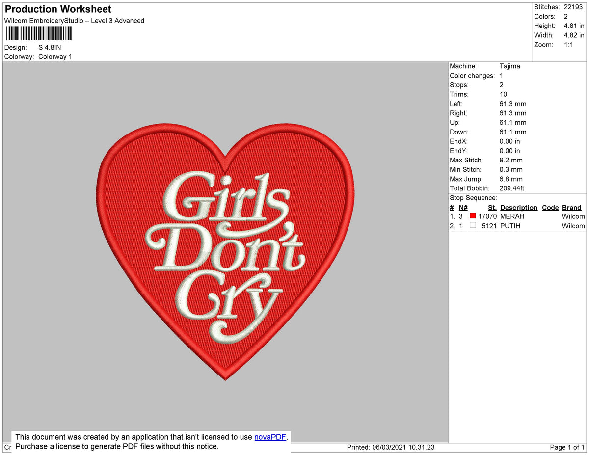Click the Brand column header
This screenshot has width=589, height=455.
[x=571, y=207]
